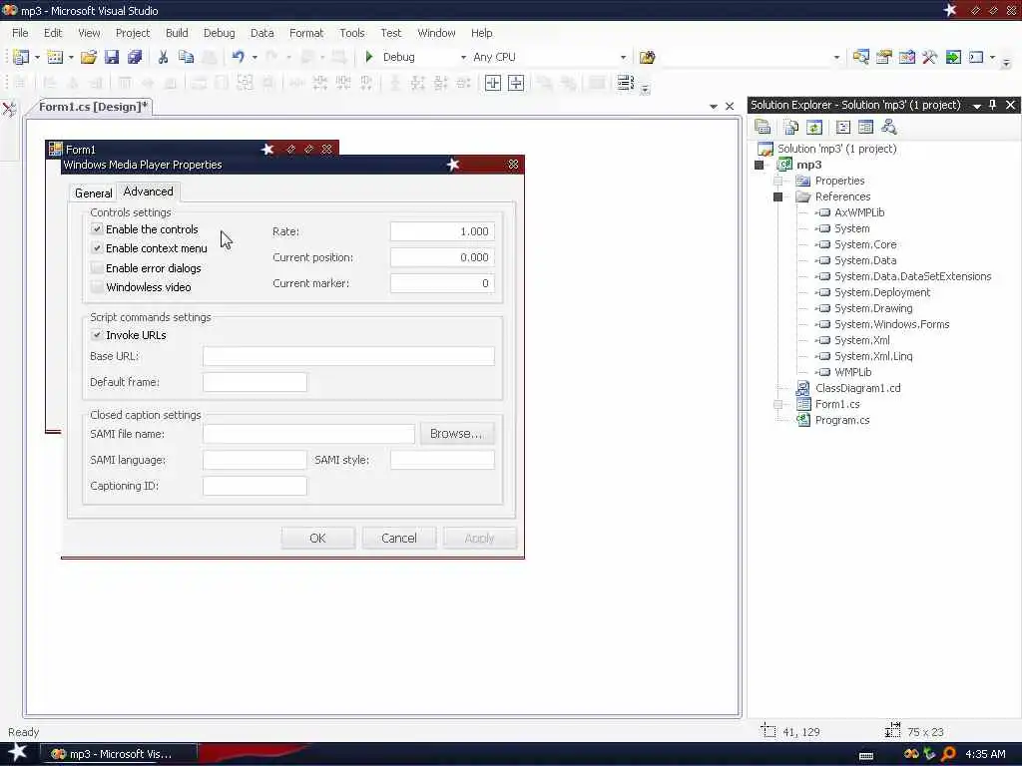The height and width of the screenshot is (766, 1022).
Task: Pin the Solution Explorer panel
Action: 993,105
